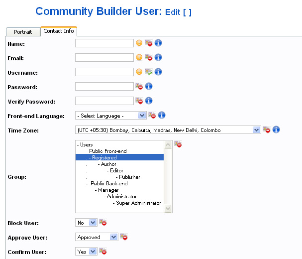Click the blue info icon beside Name
The image size is (302, 259).
[158, 43]
